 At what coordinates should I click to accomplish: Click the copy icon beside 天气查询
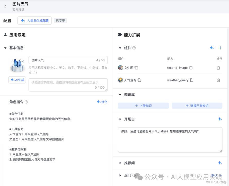(139, 80)
